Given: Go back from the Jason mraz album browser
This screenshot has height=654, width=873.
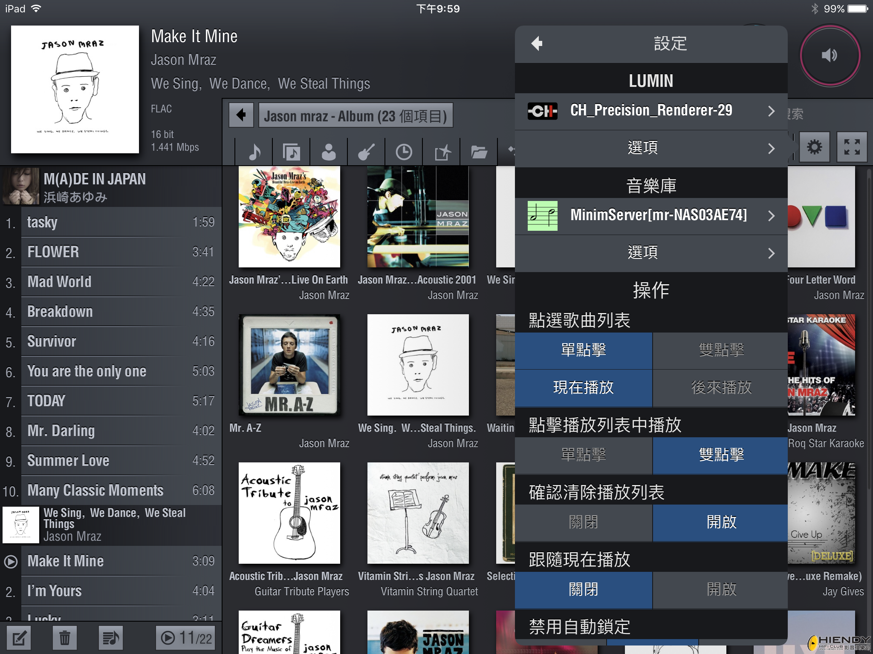Looking at the screenshot, I should [241, 115].
